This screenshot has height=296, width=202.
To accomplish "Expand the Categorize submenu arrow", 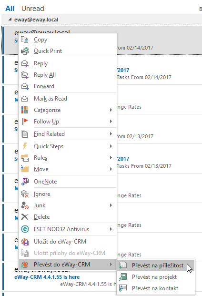I will coord(111,110).
